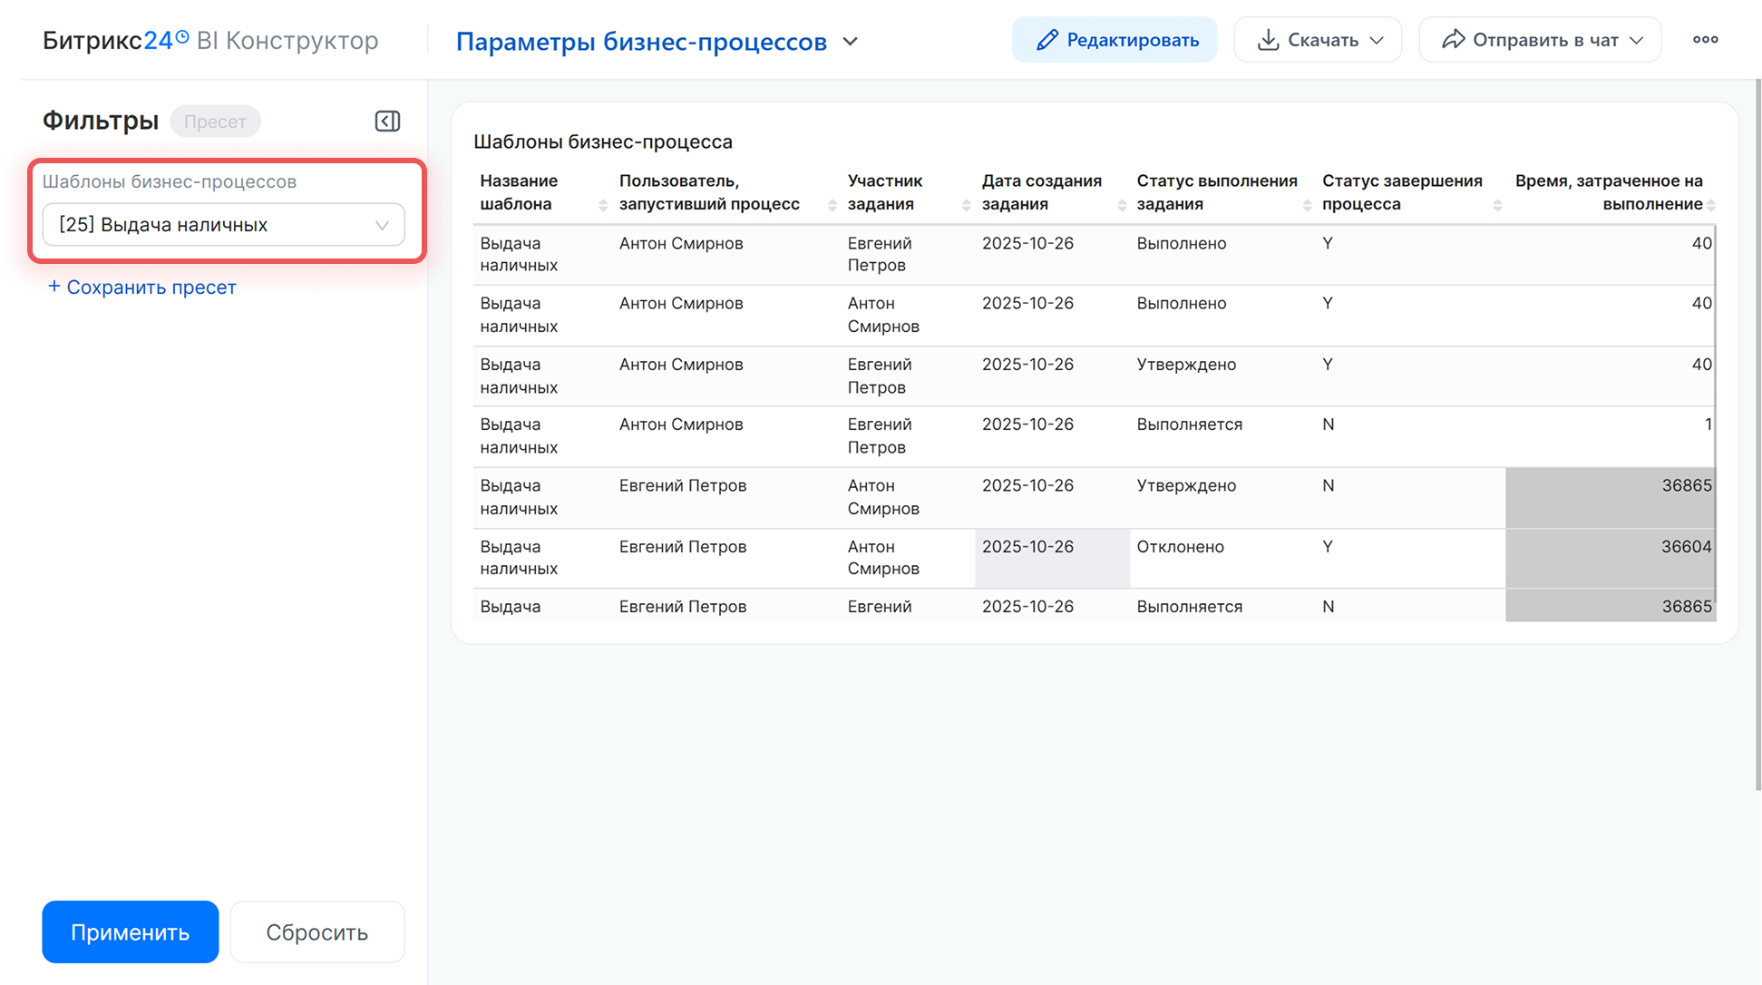Expand the Отправить в чат dropdown

click(1540, 40)
